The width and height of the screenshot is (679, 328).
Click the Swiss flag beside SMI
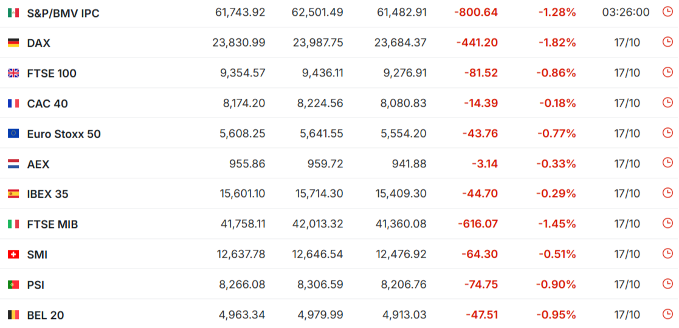click(13, 255)
